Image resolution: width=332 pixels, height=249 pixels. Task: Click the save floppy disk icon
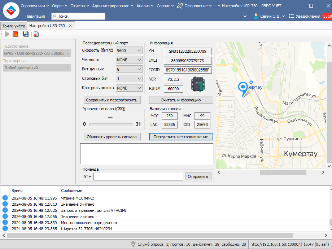pos(26,34)
